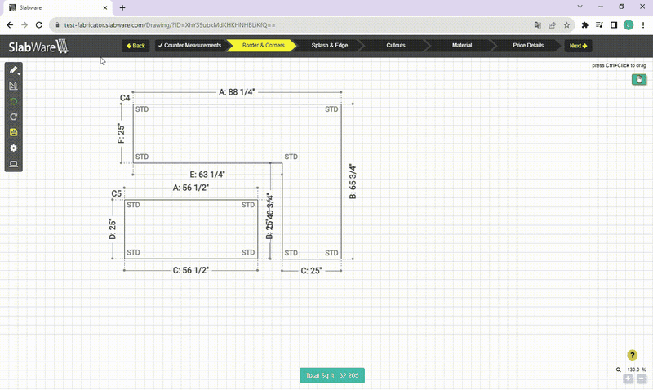Viewport: 653px width, 390px height.
Task: Select counter label C4
Action: tap(125, 98)
